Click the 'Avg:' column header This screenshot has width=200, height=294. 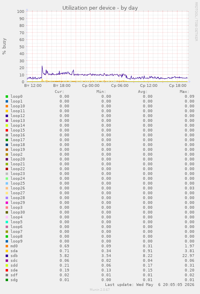tap(142, 92)
